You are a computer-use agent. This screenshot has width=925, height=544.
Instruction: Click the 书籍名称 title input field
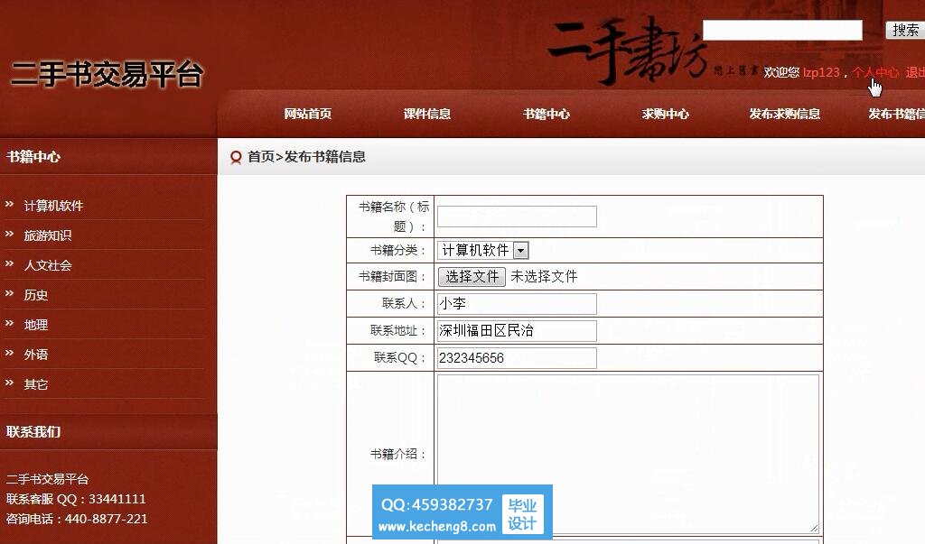517,217
